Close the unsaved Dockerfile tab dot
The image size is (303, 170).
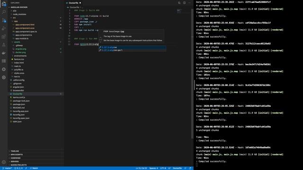click(80, 3)
